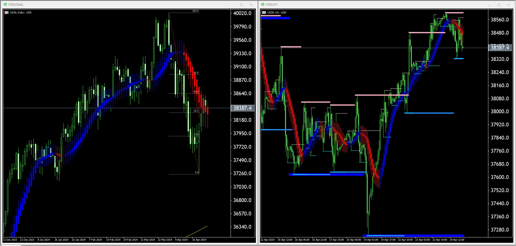The image size is (516, 246).
Task: Click 37950.0 on the Daily price scale
Action: 242,133
